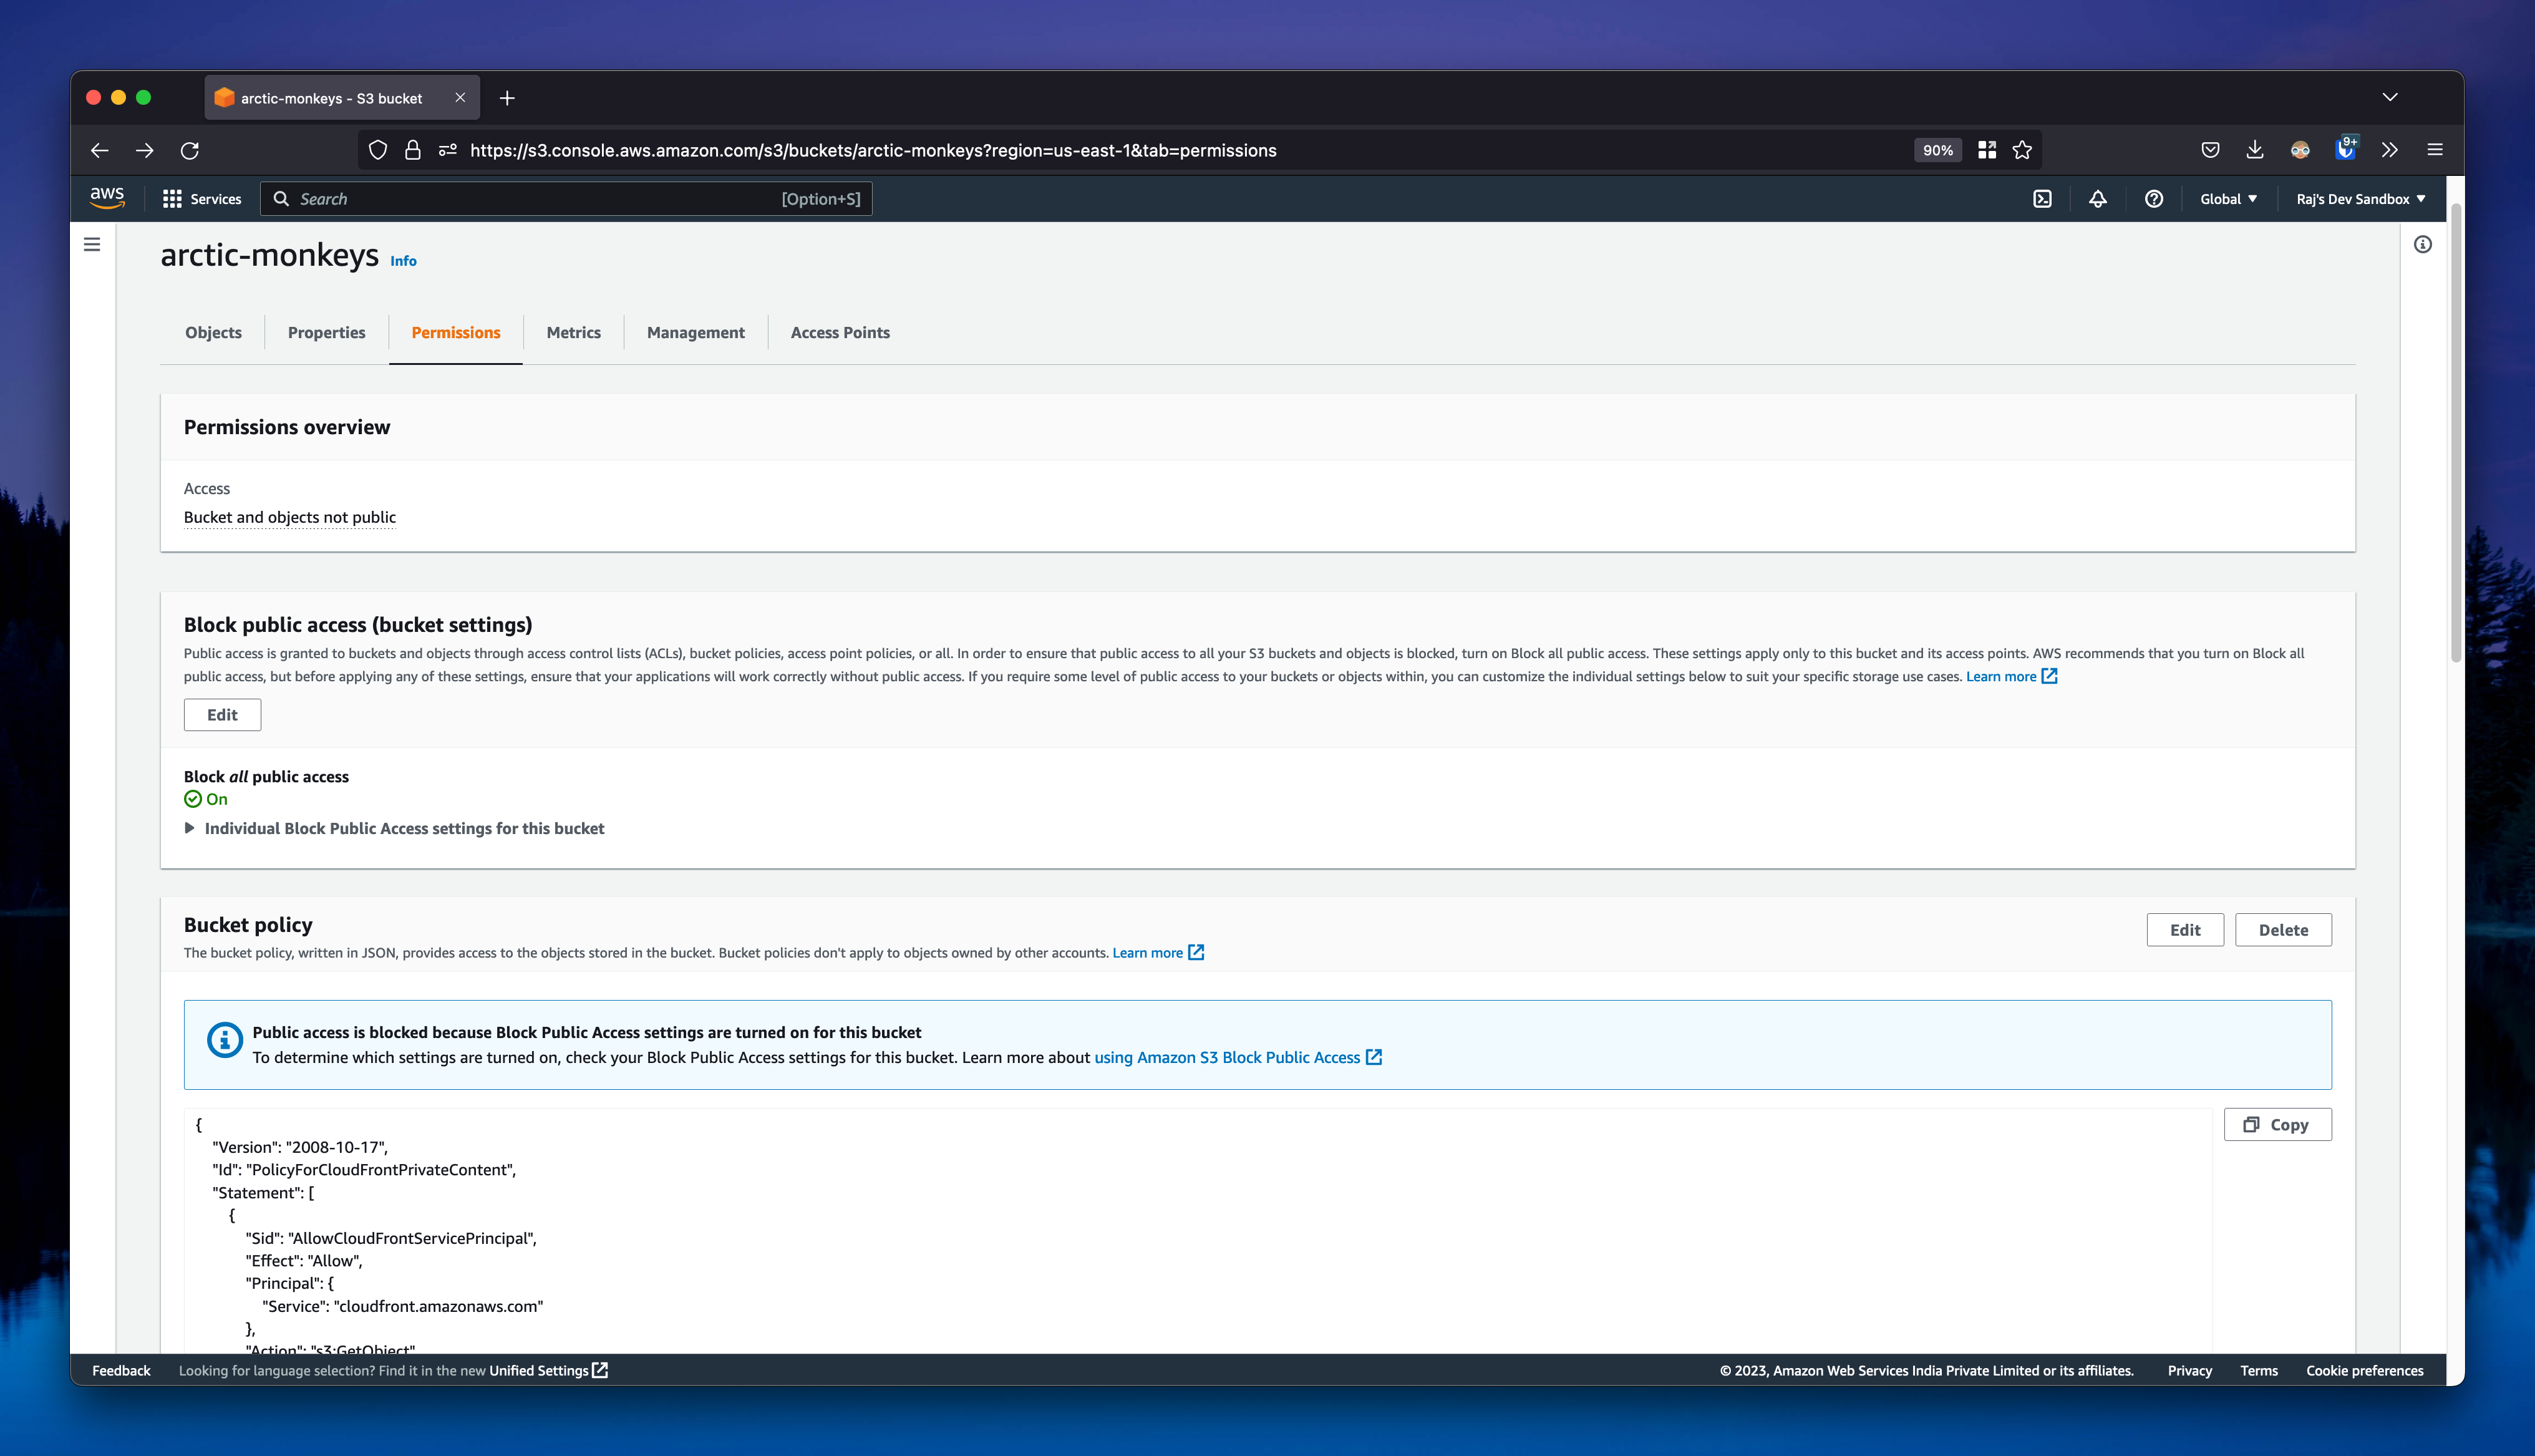Open using Amazon S3 Block Public Access link

[x=1226, y=1057]
